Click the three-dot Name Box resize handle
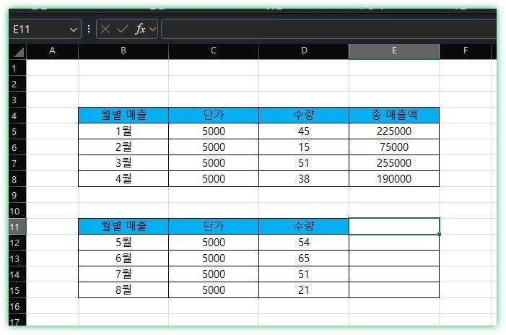This screenshot has width=506, height=335. coord(89,29)
